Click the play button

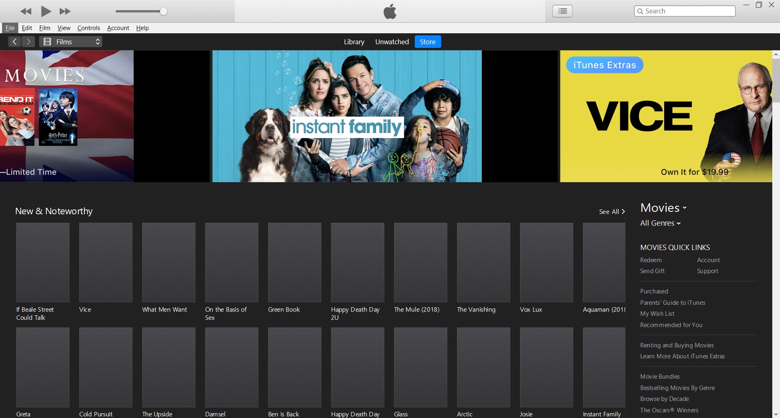tap(46, 11)
